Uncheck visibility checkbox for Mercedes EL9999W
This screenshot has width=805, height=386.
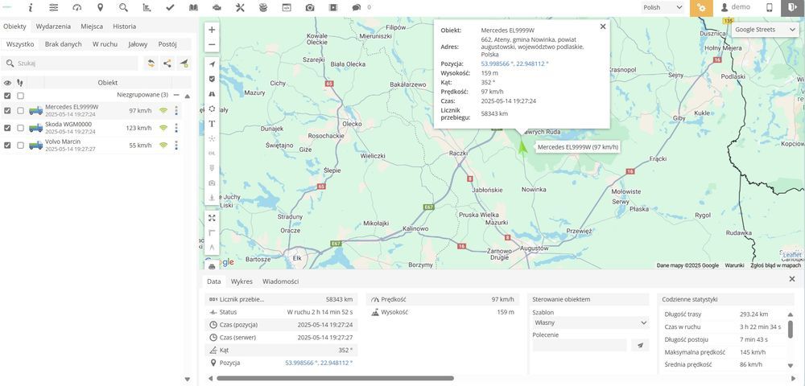[7, 110]
